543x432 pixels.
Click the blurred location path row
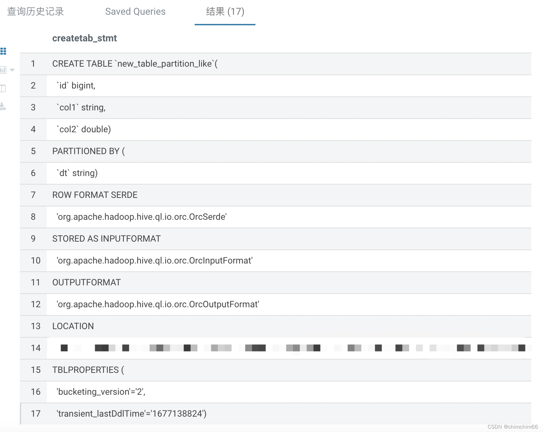click(276, 348)
